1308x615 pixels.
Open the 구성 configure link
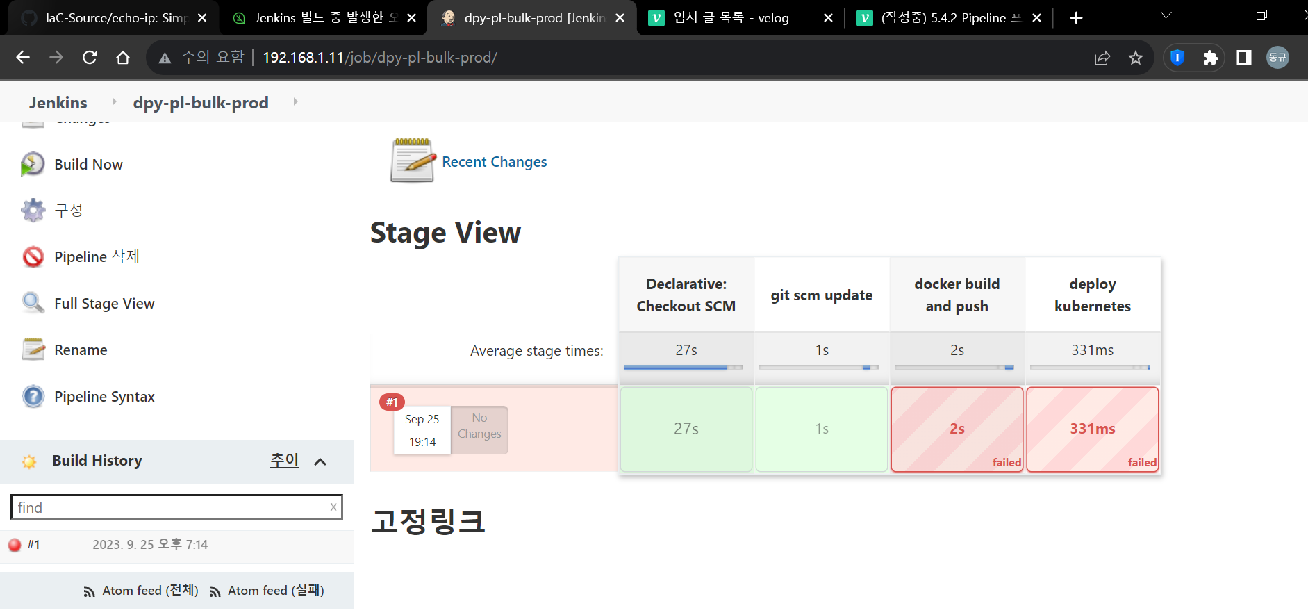(69, 210)
